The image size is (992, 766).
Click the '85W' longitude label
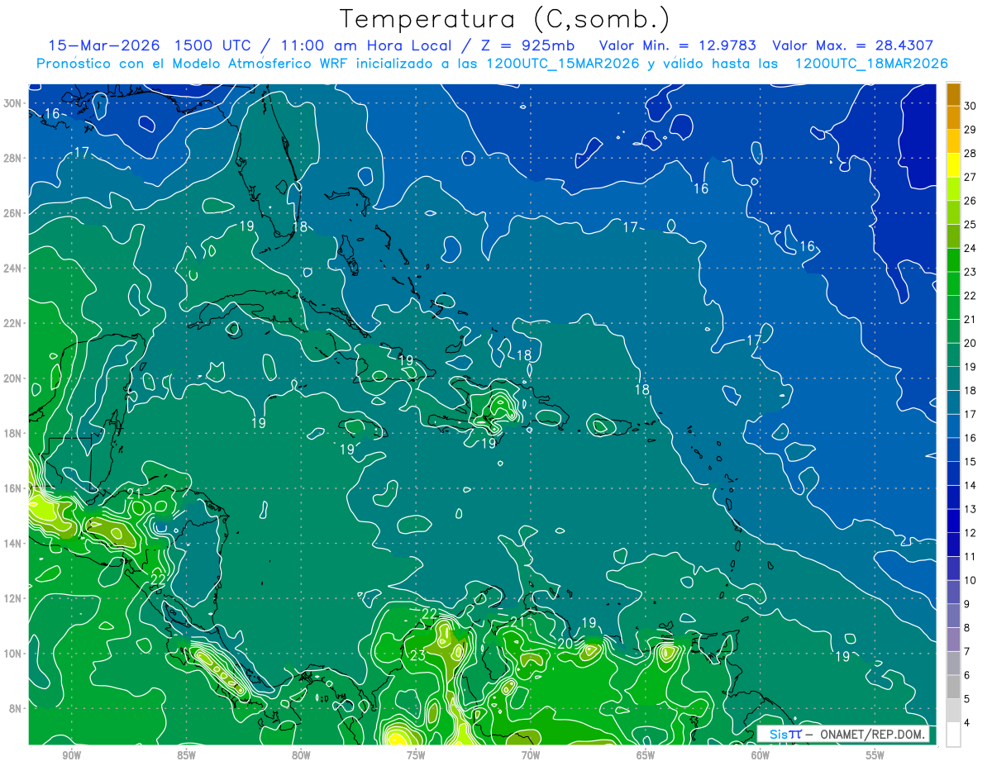[x=186, y=755]
